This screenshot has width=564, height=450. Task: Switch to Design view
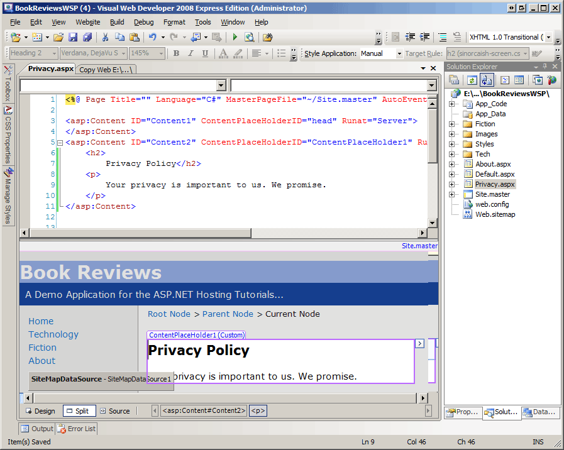40,411
